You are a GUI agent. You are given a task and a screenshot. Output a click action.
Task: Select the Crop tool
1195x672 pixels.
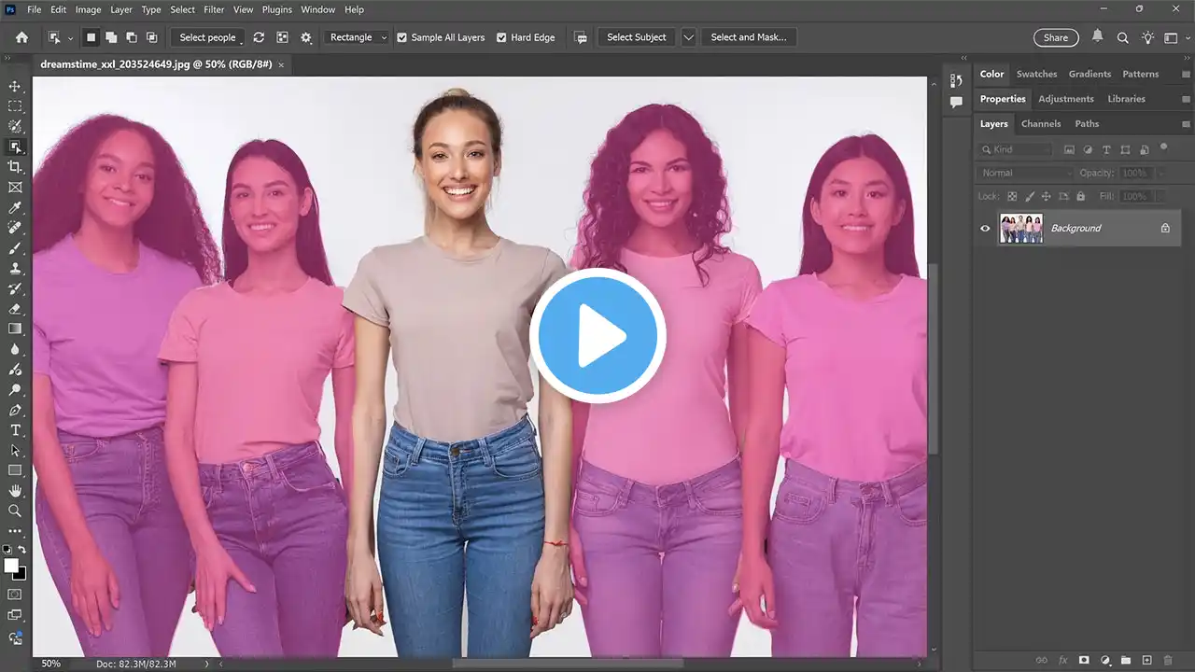pyautogui.click(x=15, y=167)
